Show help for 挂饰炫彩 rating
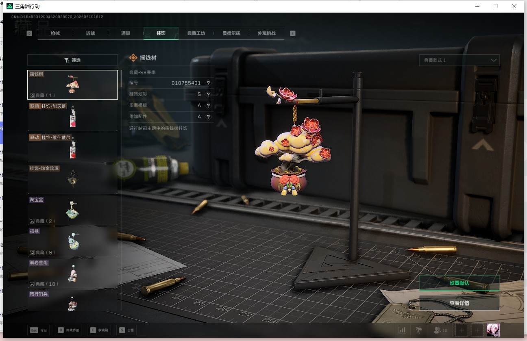 208,94
